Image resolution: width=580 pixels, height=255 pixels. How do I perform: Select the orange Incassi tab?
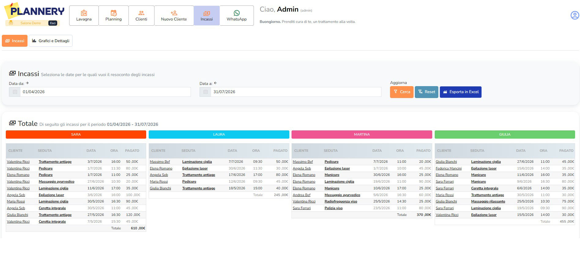[x=15, y=41]
